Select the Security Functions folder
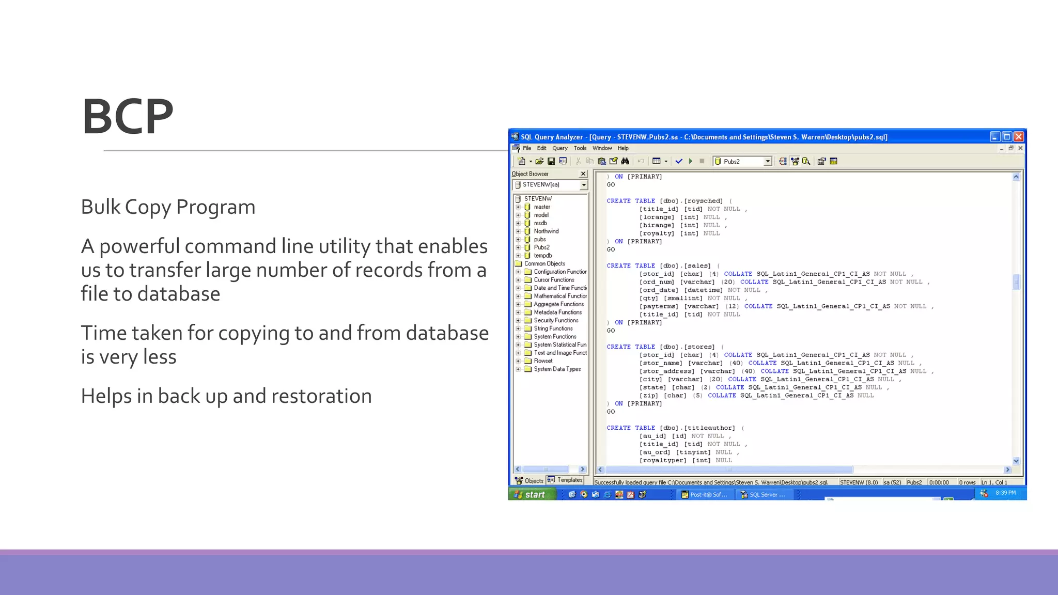Viewport: 1058px width, 595px height. (556, 321)
